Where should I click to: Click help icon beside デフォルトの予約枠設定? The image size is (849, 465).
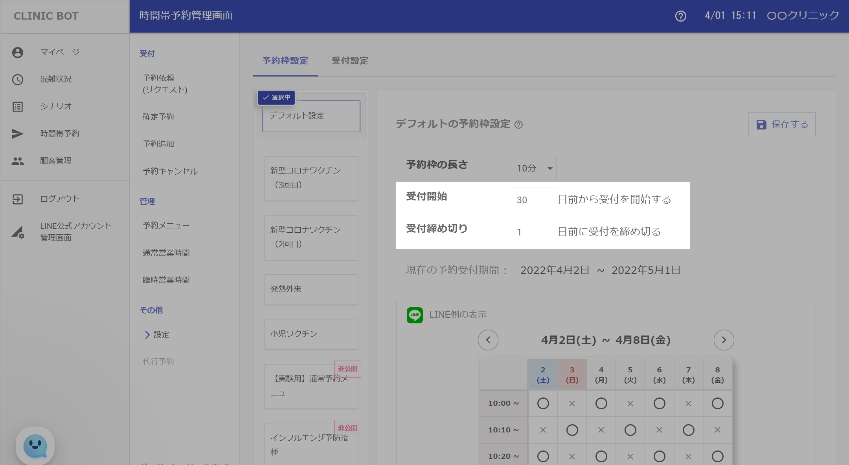[519, 125]
